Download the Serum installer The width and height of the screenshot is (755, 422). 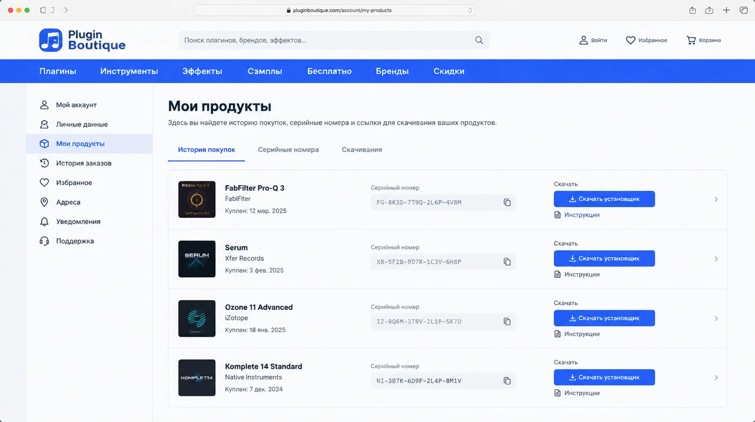coord(604,259)
